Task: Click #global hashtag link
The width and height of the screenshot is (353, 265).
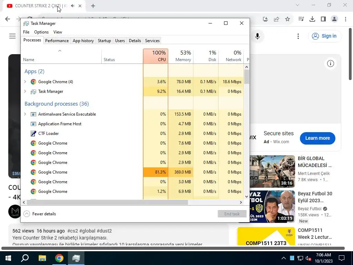Action: (87, 231)
